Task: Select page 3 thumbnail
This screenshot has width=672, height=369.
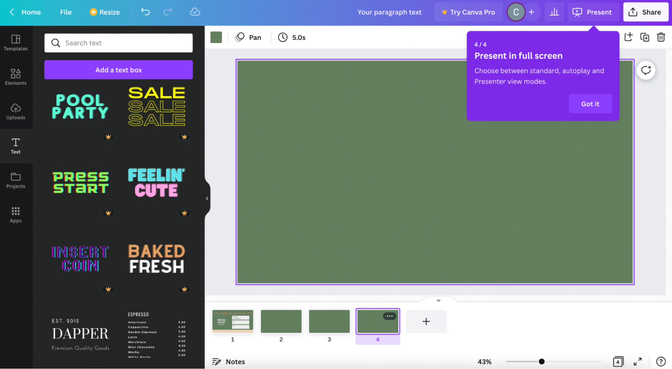Action: [329, 321]
